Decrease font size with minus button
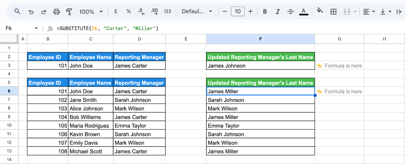The image size is (405, 164). [x=224, y=12]
